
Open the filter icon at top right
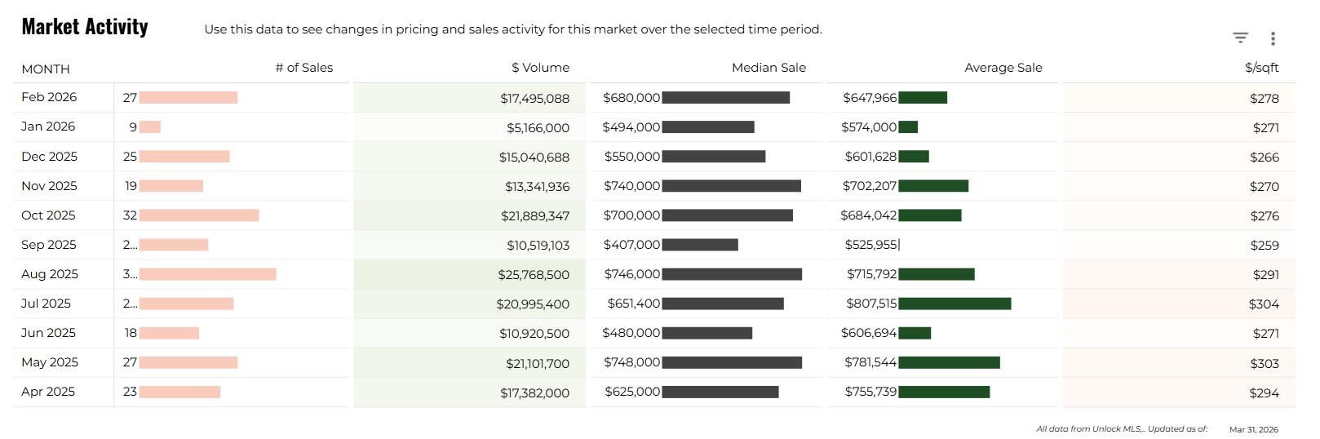tap(1240, 38)
